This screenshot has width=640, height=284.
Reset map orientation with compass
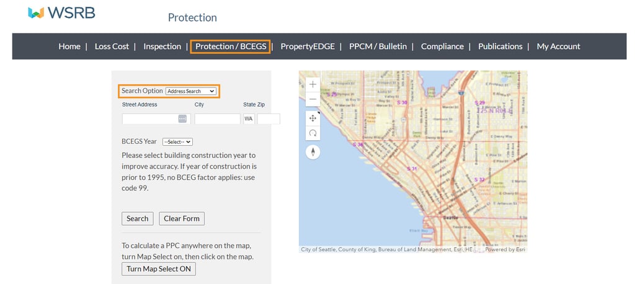click(313, 151)
